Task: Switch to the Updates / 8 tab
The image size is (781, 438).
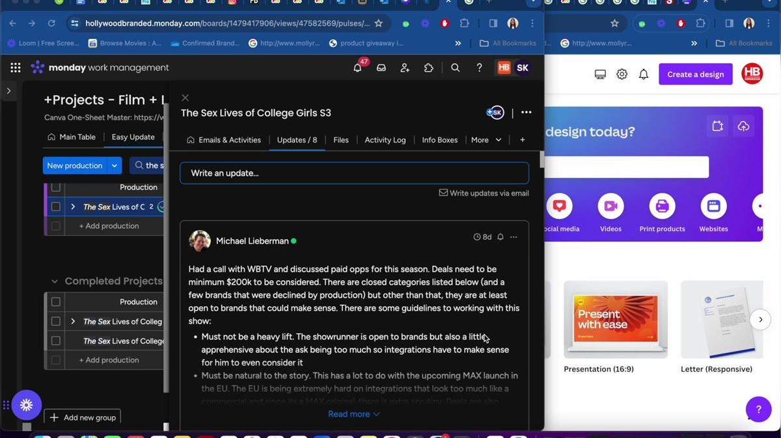Action: pyautogui.click(x=297, y=140)
